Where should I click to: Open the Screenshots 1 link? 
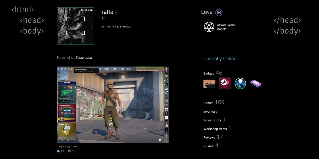tap(215, 120)
